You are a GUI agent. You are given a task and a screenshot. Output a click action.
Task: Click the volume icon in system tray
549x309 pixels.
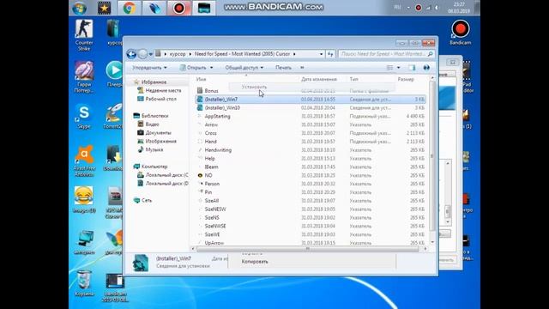click(x=437, y=8)
